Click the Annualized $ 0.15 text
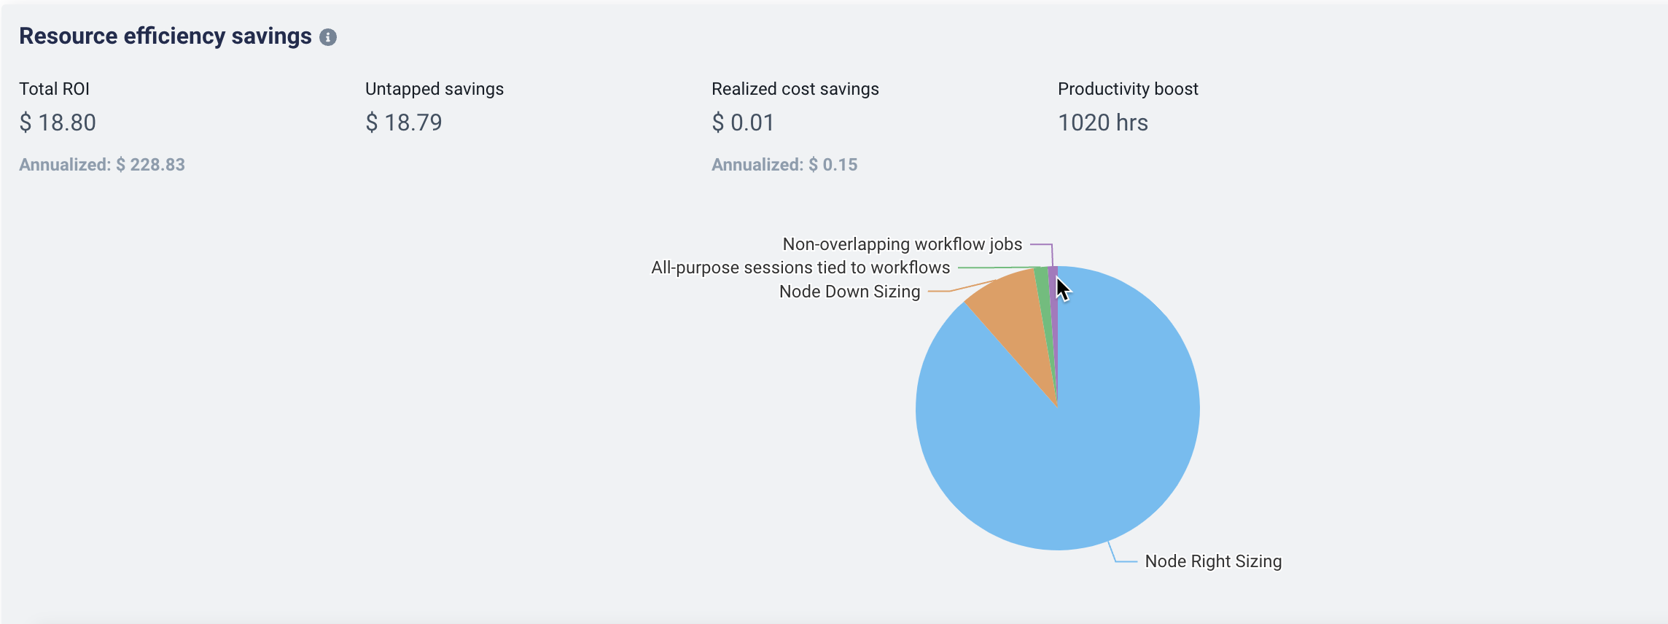The height and width of the screenshot is (624, 1668). pyautogui.click(x=784, y=165)
